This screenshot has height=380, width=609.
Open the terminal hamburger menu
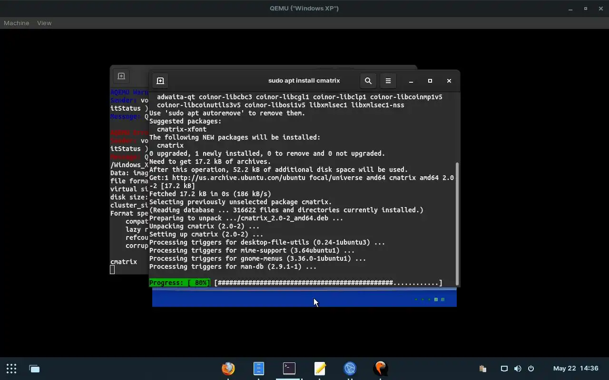pos(388,81)
